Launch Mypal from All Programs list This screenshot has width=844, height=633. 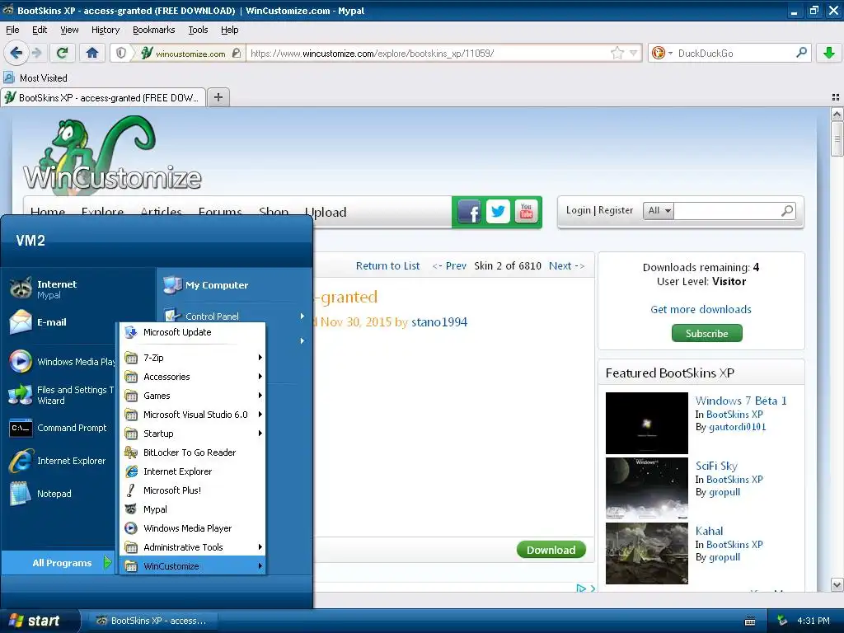(x=192, y=509)
